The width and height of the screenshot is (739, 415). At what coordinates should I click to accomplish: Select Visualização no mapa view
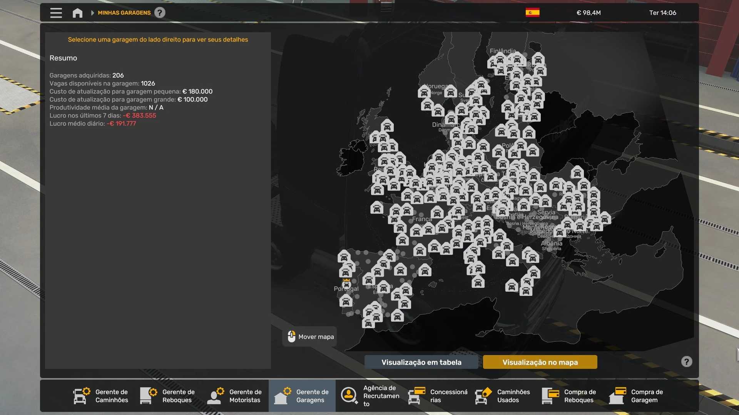(540, 362)
